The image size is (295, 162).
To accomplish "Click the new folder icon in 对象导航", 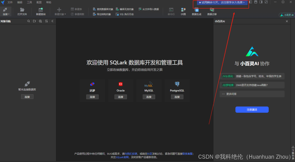I will (34, 21).
